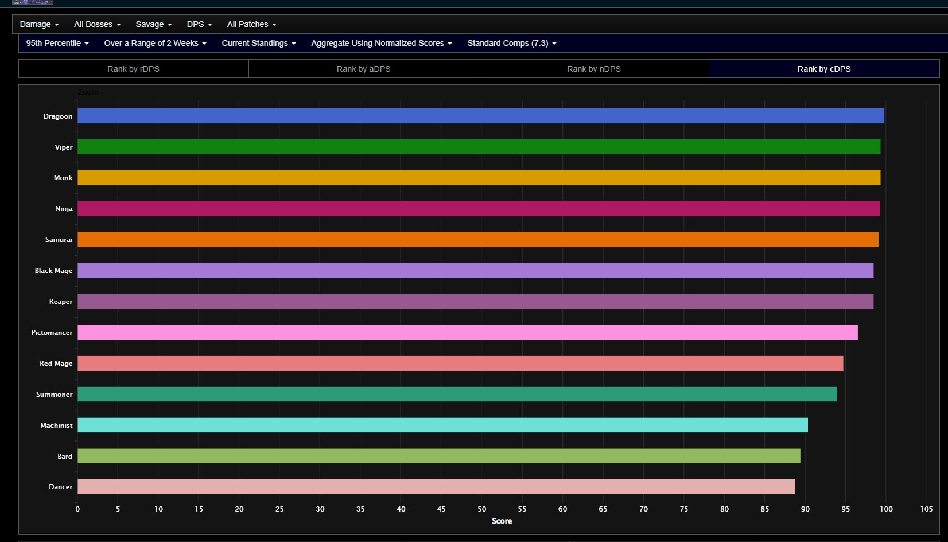948x542 pixels.
Task: Open the 95th Percentile dropdown
Action: click(x=57, y=43)
